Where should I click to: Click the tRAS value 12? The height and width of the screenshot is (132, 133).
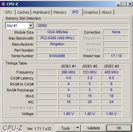(68, 96)
